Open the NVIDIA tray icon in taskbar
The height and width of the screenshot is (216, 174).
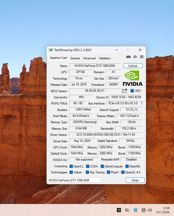tap(119, 210)
